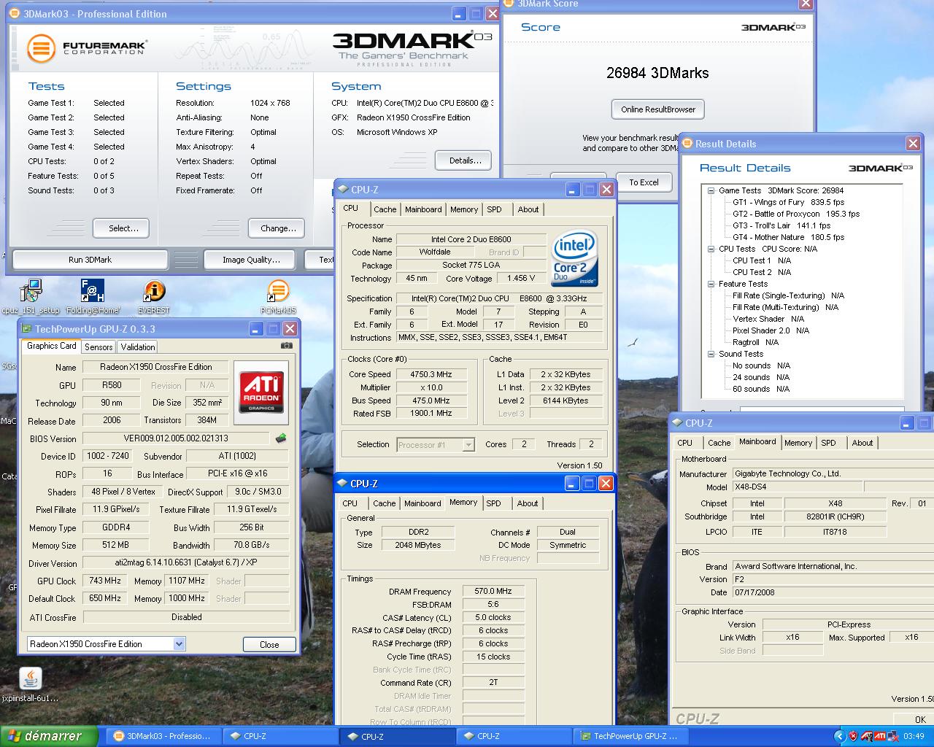Open Mainboard tab in the CPU-Z Memory timings window
The image size is (934, 747).
click(422, 503)
